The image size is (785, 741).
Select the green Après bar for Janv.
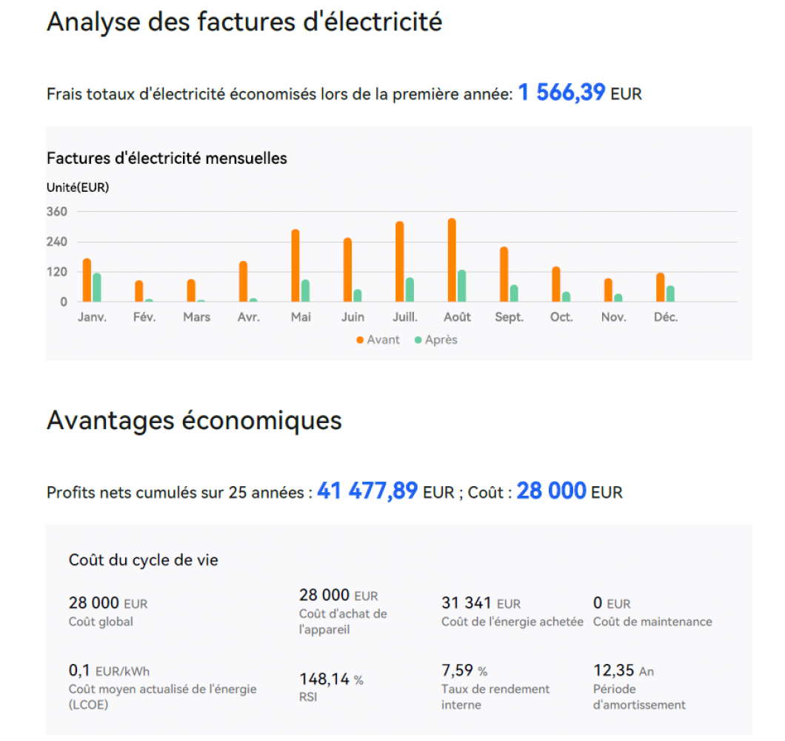click(x=96, y=288)
